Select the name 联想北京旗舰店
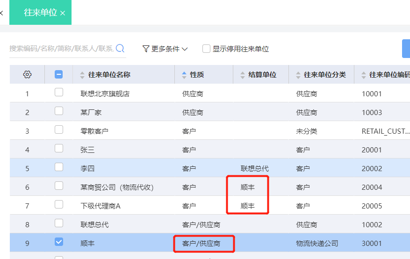The image size is (410, 259). click(105, 94)
